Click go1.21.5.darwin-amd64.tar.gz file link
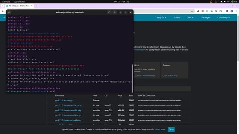This screenshot has width=239, height=134. coord(68,105)
